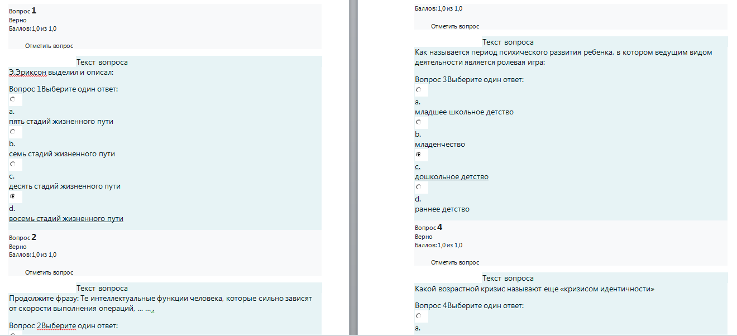Viewport: 737px width, 336px height.
Task: Click question text starting 'Продолжите фразу'
Action: (161, 303)
